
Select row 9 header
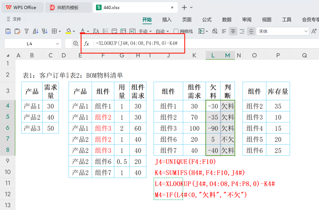[x=7, y=161]
